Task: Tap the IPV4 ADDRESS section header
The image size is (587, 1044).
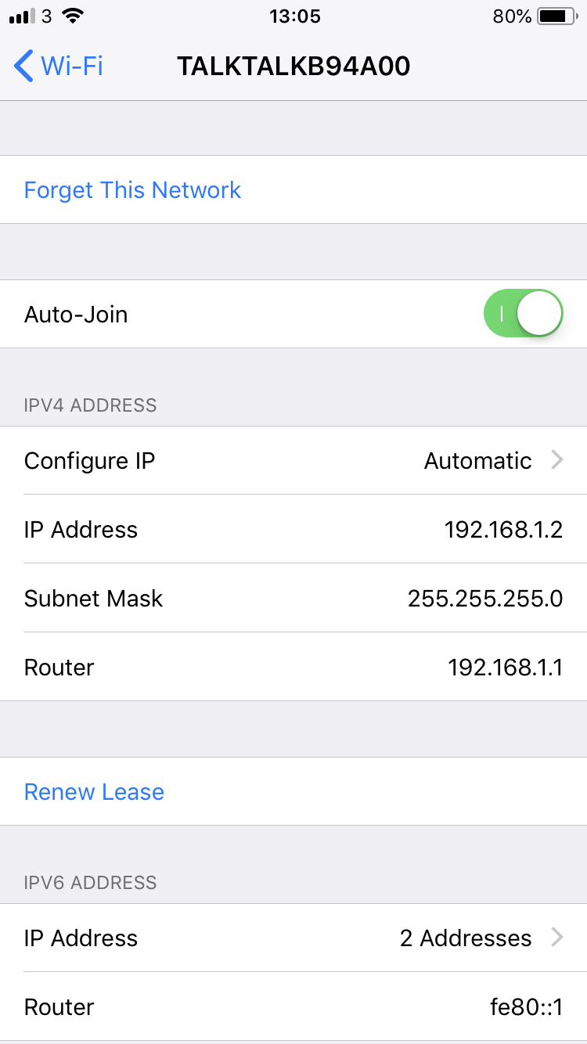Action: click(x=91, y=405)
